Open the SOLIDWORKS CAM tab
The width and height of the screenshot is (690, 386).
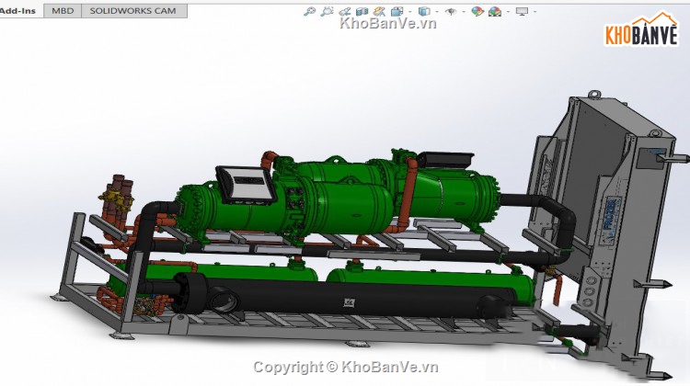(x=133, y=10)
